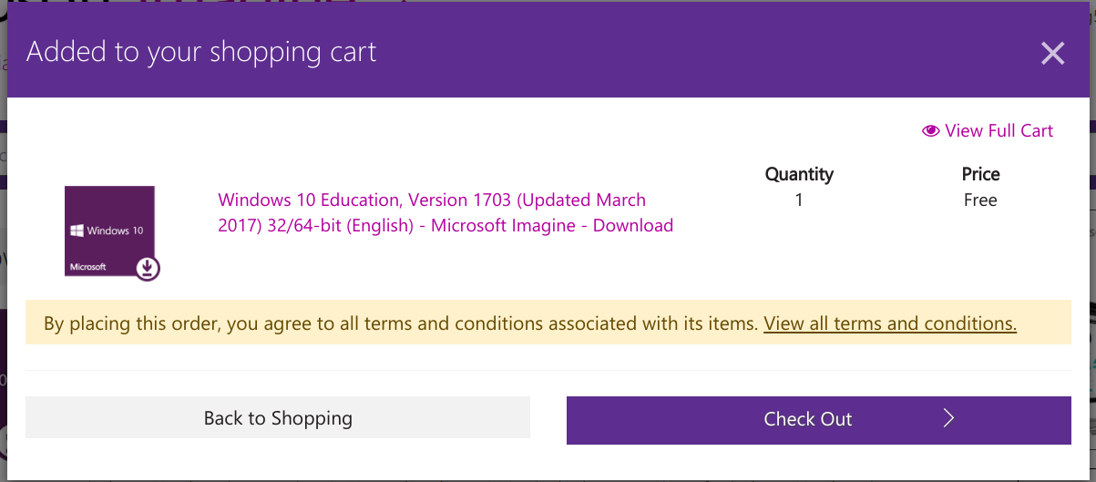Close the shopping cart dialog
Viewport: 1096px width, 482px height.
click(x=1052, y=54)
